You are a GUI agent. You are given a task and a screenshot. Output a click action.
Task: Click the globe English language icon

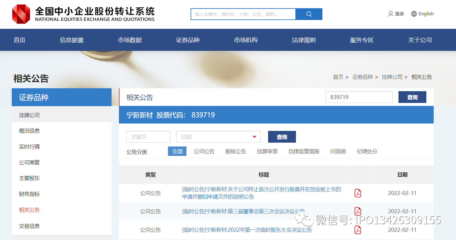tap(414, 14)
